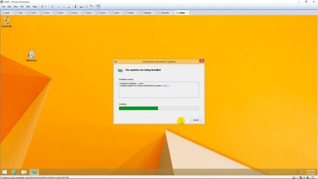The image size is (318, 179).
Task: Open the power options dropdown arrow
Action: (46, 6)
